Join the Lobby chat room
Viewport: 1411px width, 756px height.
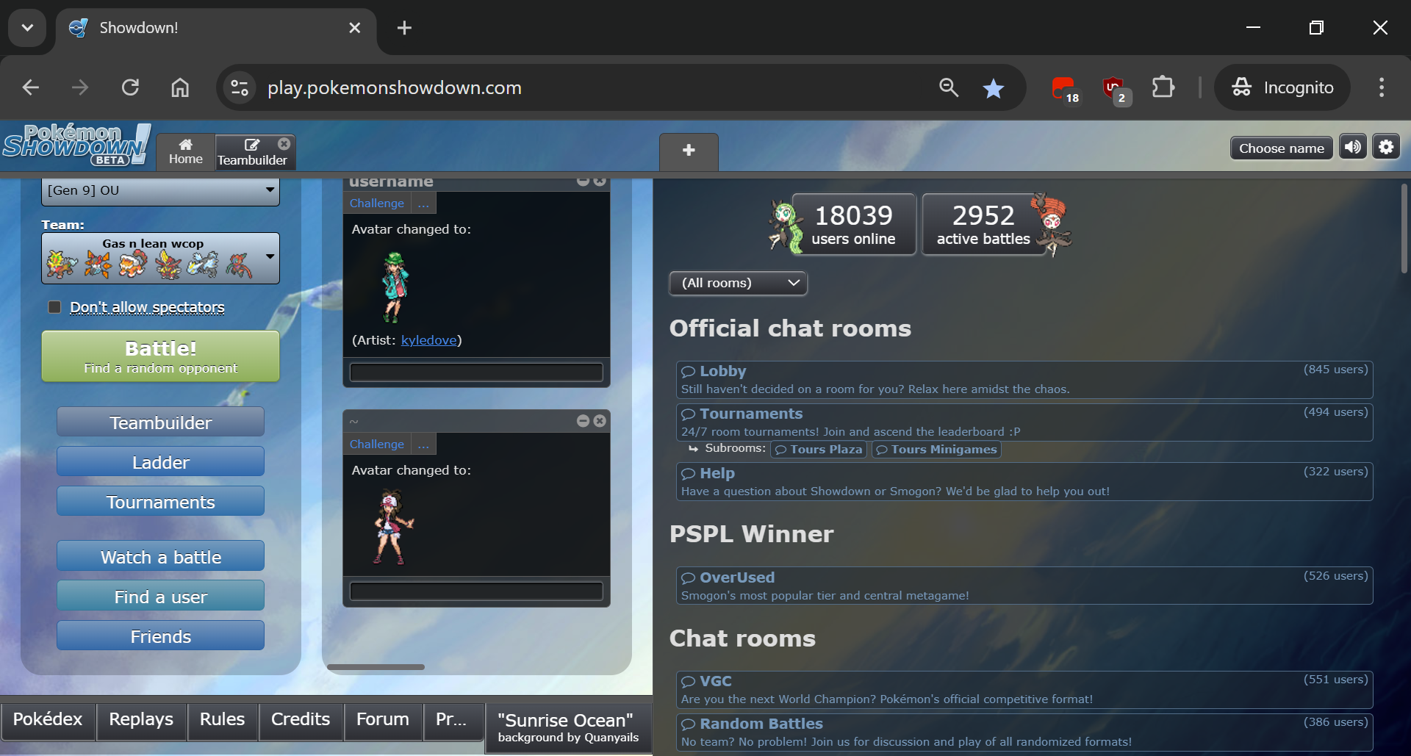coord(1024,380)
